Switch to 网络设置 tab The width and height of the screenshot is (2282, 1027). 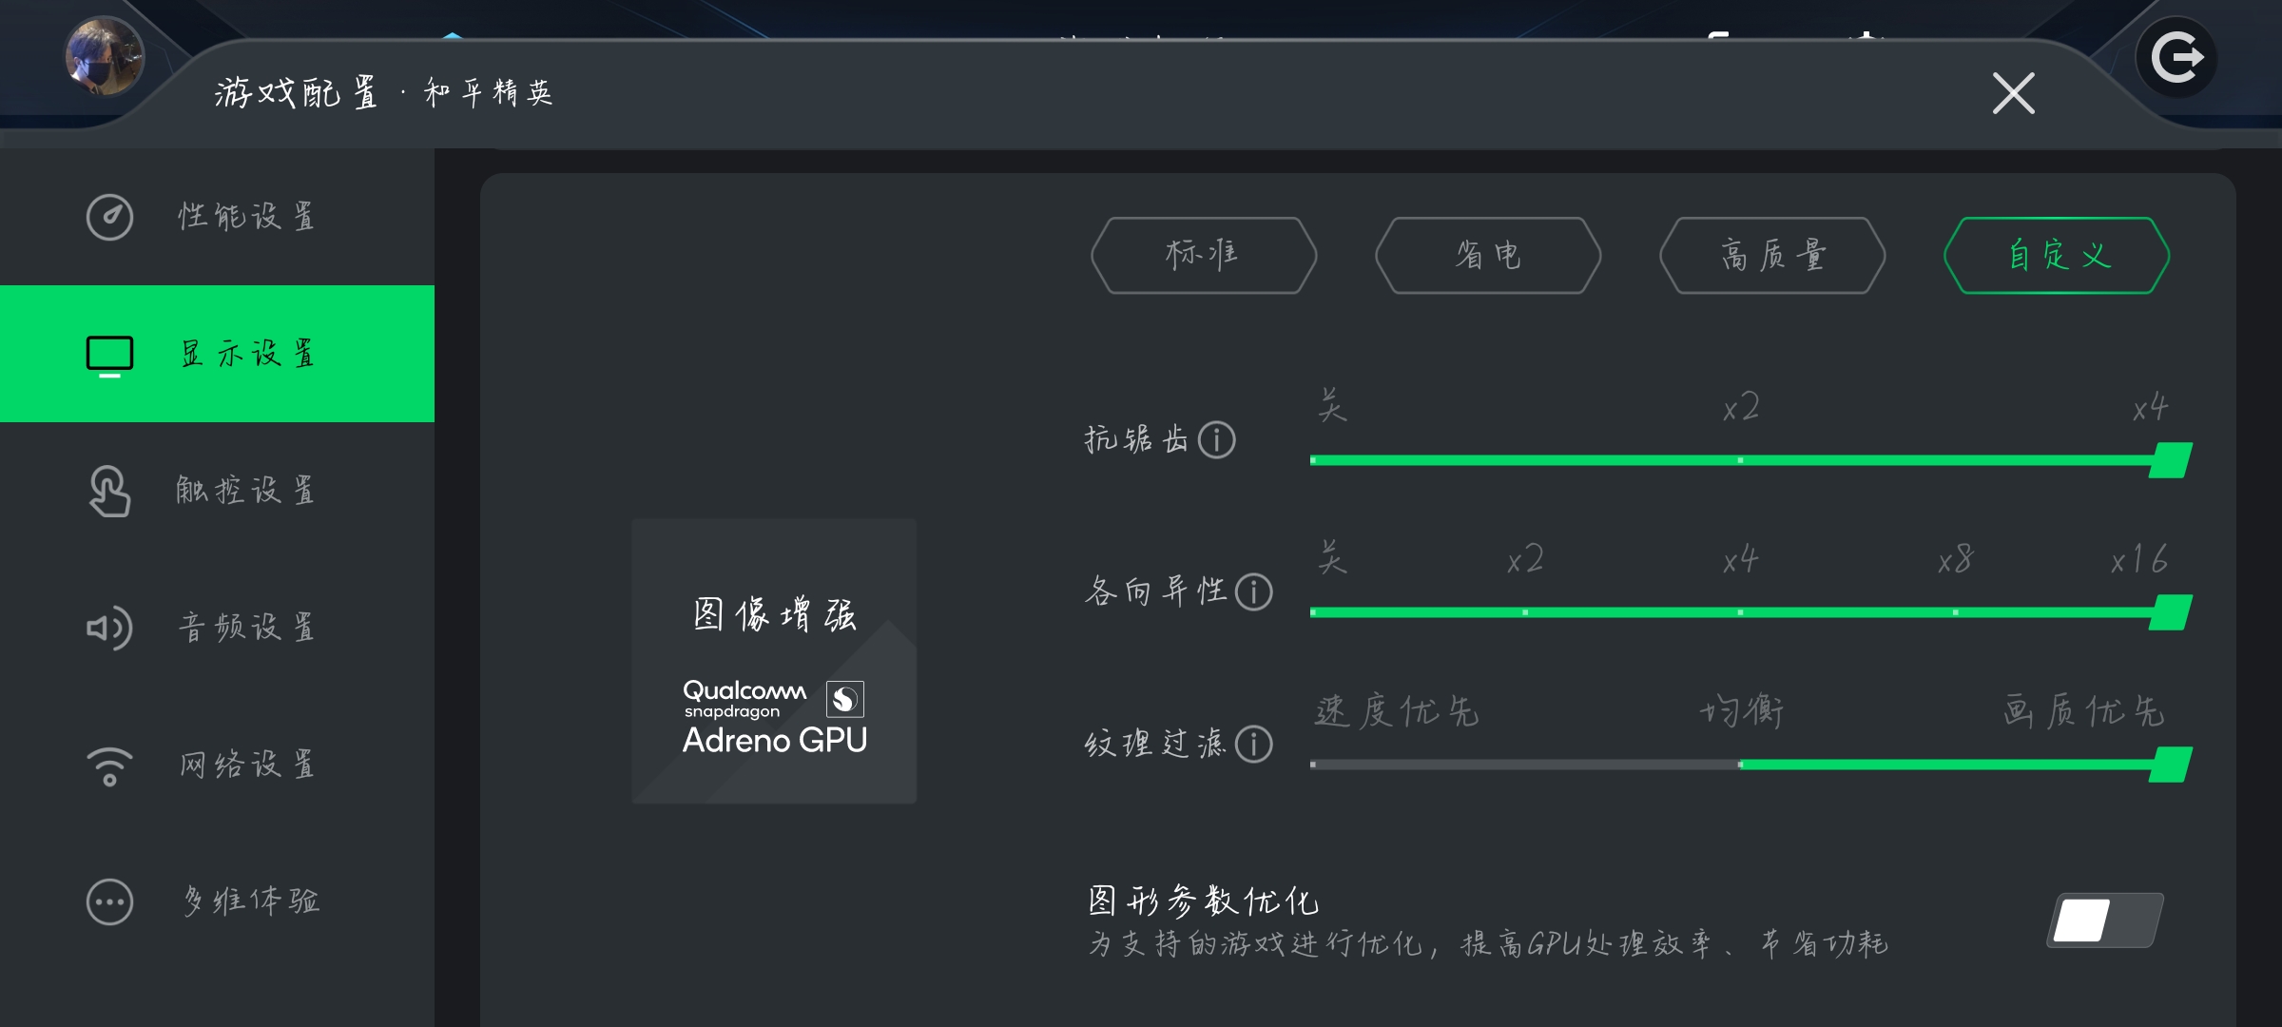pos(217,765)
